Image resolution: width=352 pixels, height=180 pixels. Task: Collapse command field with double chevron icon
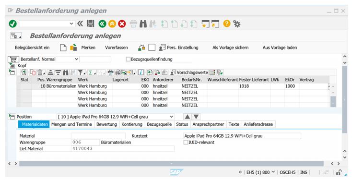click(x=80, y=24)
